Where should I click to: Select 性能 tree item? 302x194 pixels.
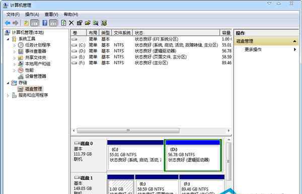(29, 70)
